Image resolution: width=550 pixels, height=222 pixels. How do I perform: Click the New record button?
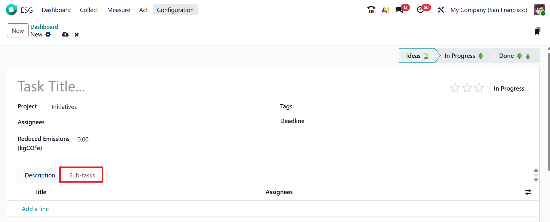18,30
